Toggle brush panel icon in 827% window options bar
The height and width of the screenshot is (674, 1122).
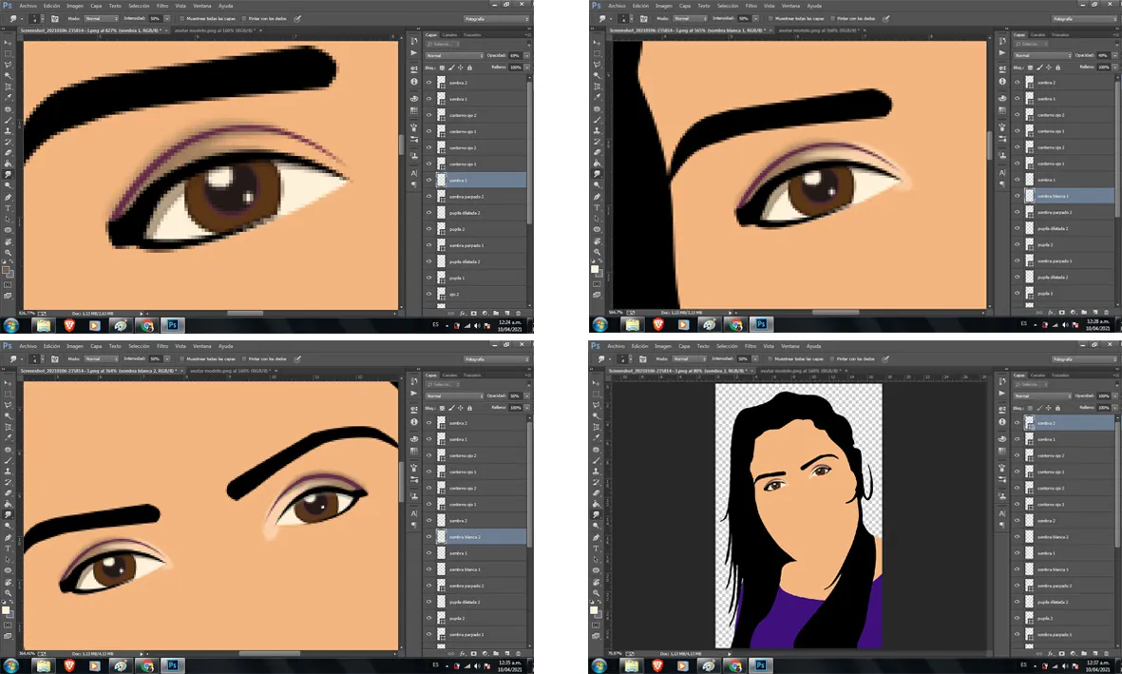point(55,19)
